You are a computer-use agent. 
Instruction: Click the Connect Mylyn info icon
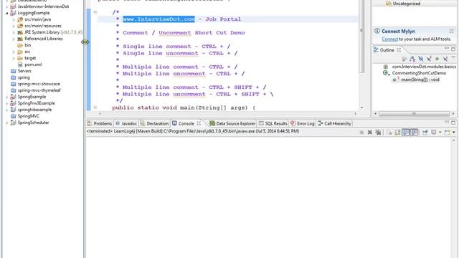coord(377,31)
